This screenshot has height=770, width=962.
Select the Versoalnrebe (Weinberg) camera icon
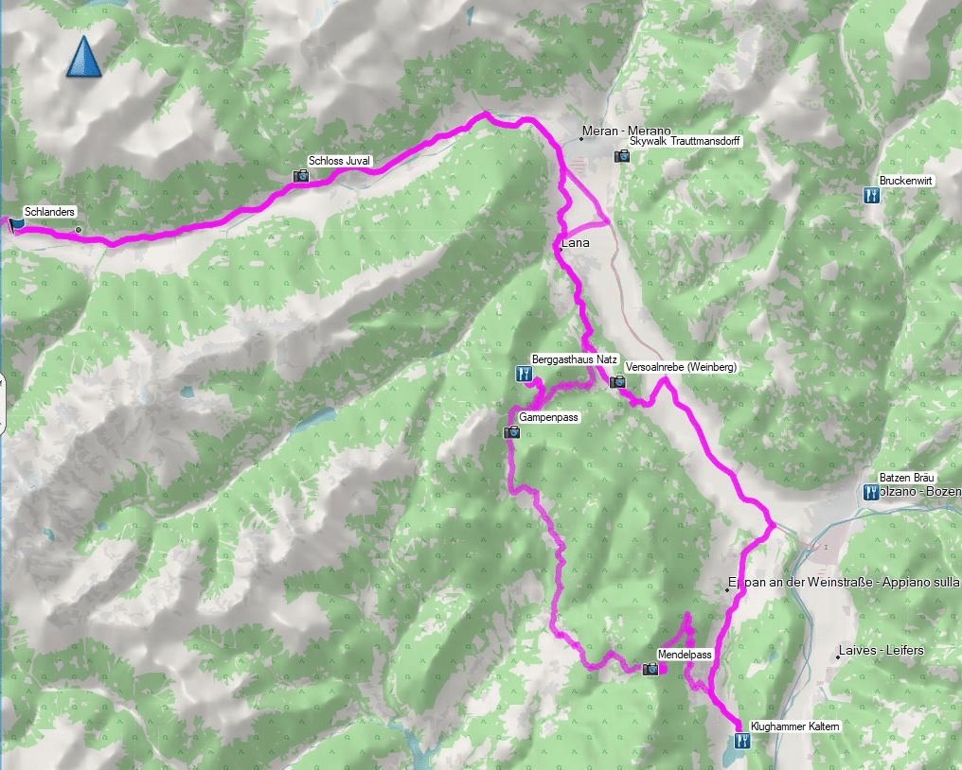click(x=617, y=382)
